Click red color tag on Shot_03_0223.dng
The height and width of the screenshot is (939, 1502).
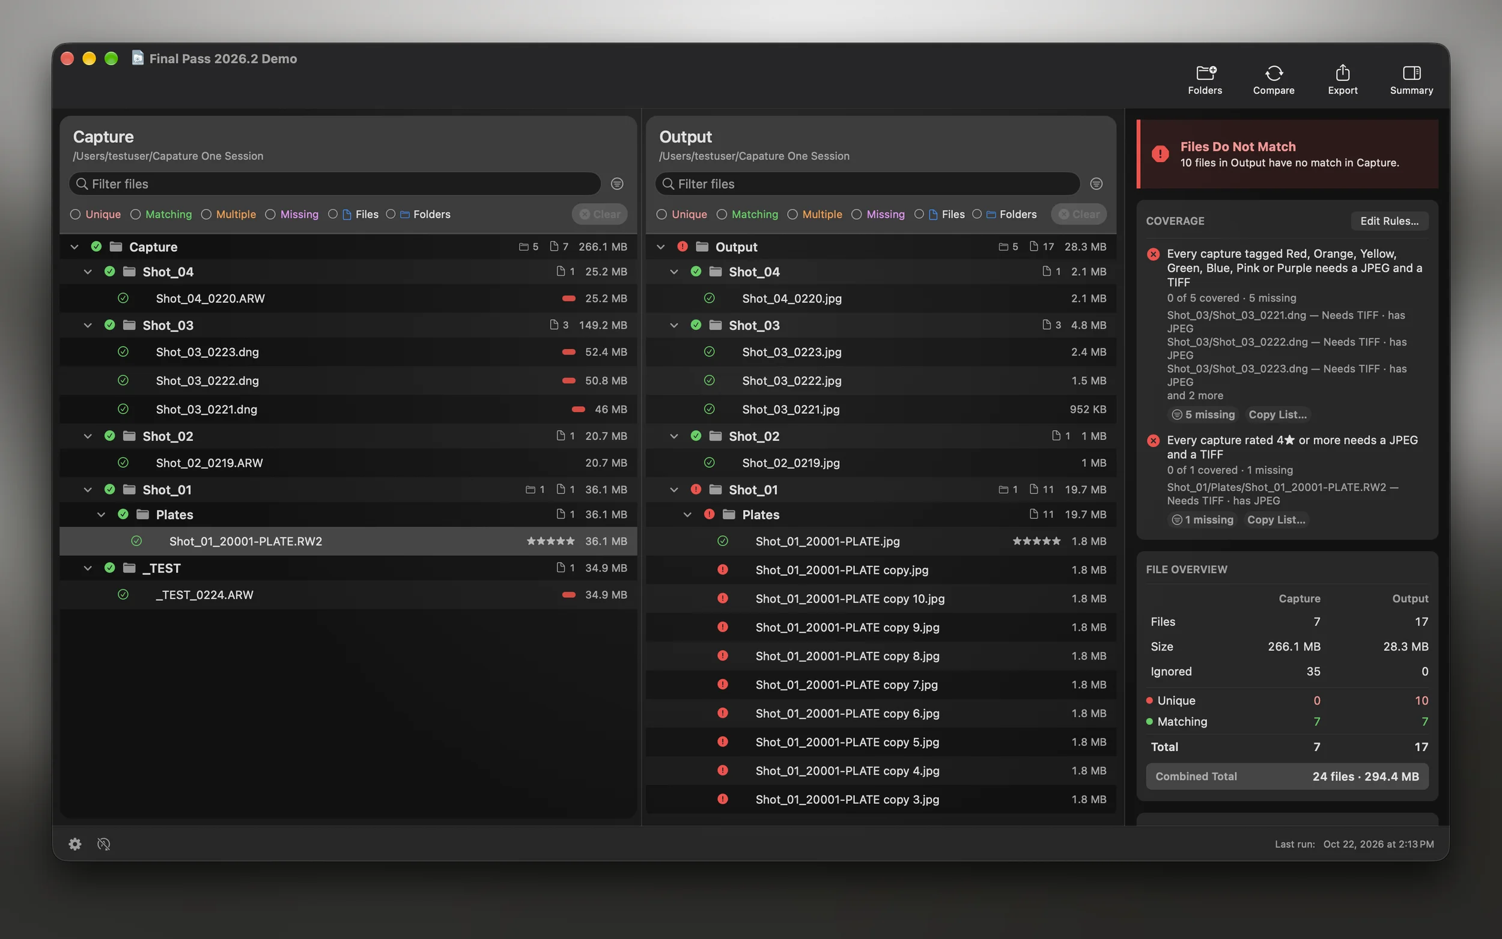[x=568, y=352]
